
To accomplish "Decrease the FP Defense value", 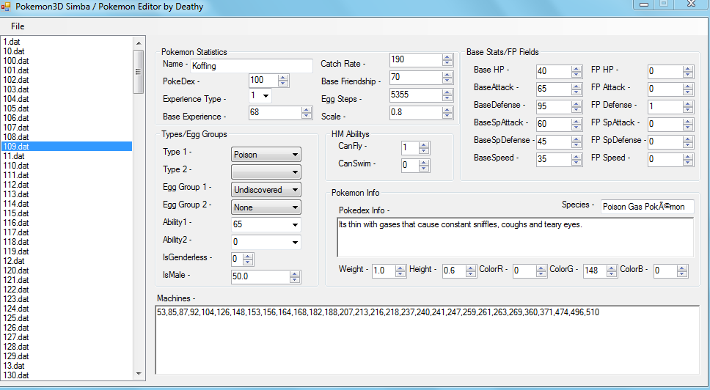I will tap(687, 109).
